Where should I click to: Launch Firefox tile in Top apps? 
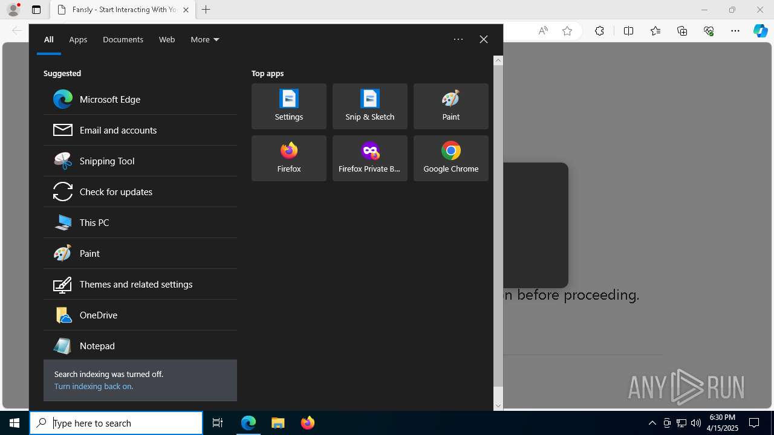tap(289, 158)
